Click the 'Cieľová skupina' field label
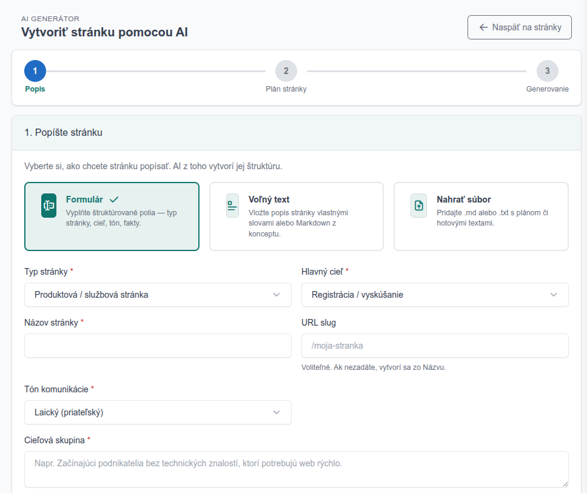Viewport: 587px width, 493px height. pos(55,440)
